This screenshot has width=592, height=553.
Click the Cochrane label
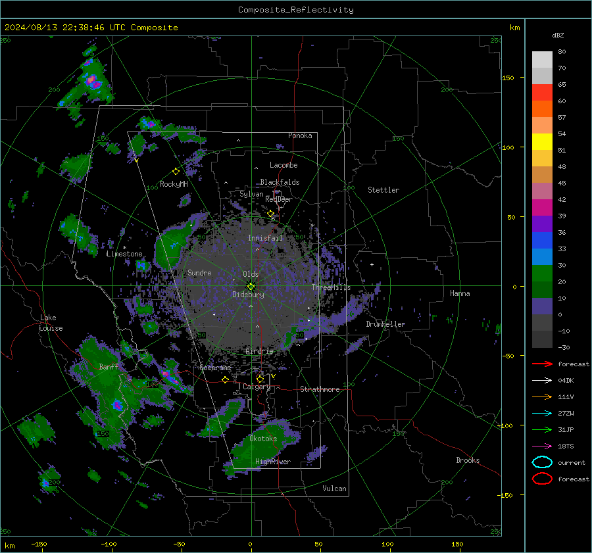pos(215,368)
